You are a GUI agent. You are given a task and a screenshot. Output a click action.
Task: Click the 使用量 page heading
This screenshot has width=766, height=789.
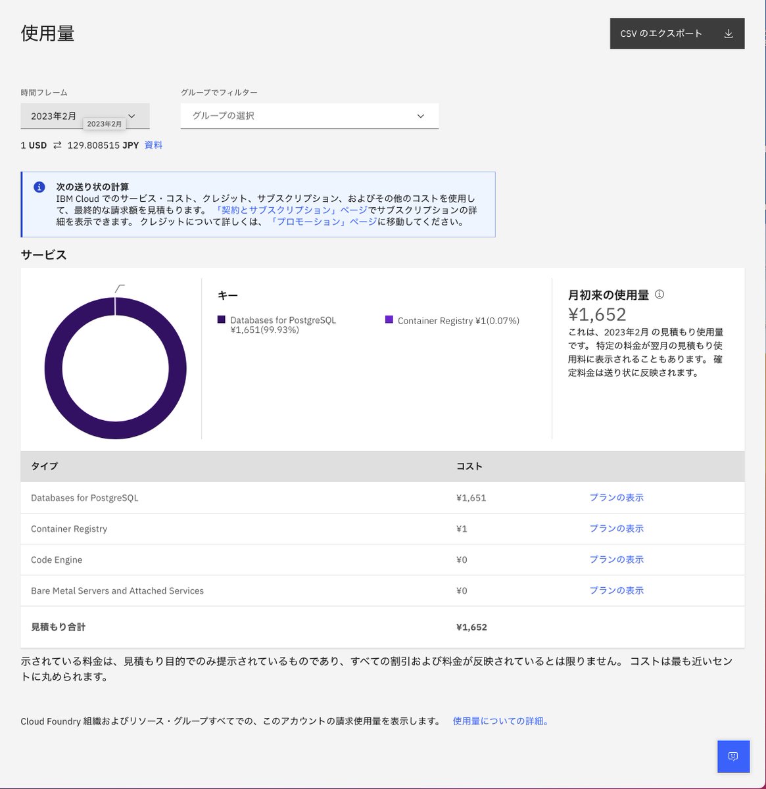coord(48,34)
